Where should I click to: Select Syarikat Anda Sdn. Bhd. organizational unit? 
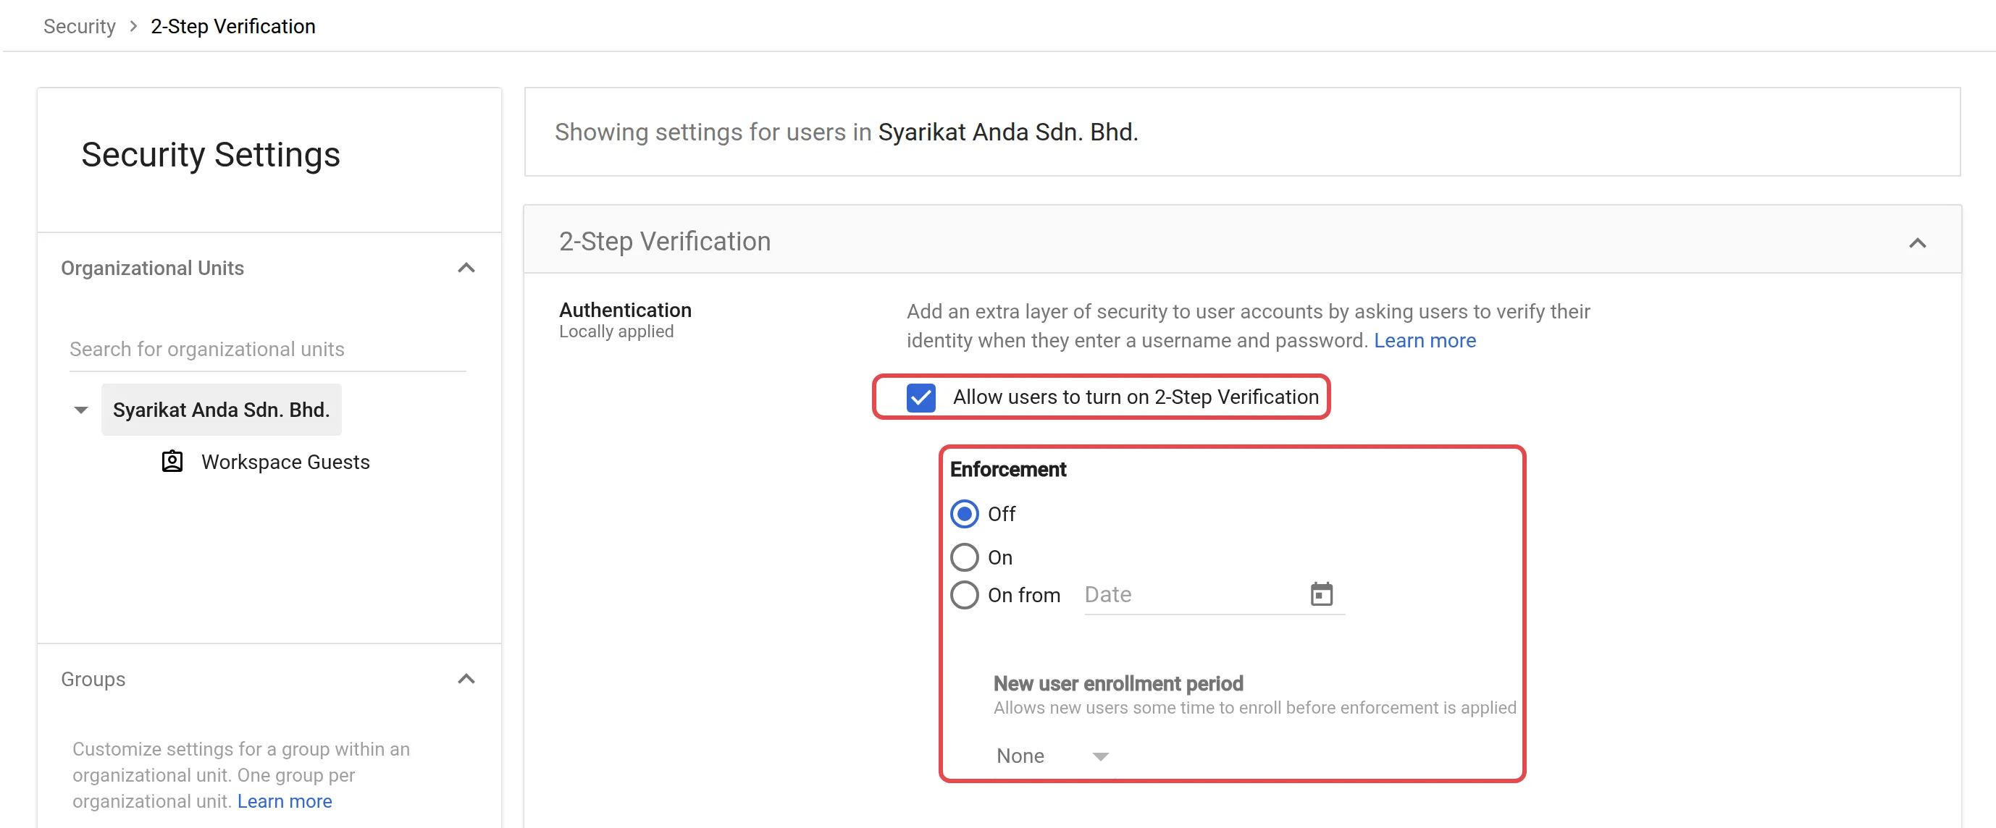pyautogui.click(x=221, y=410)
